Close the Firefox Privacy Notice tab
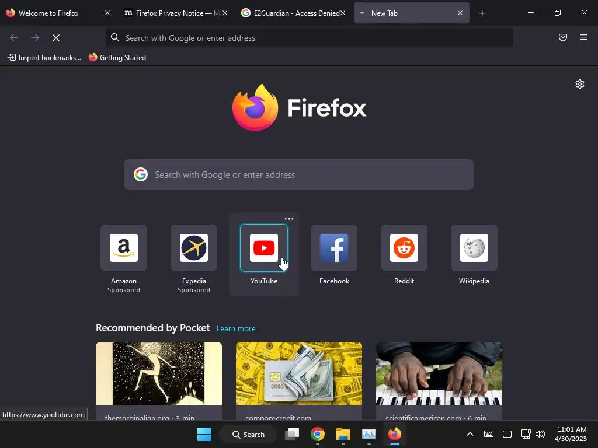This screenshot has height=448, width=598. click(225, 13)
